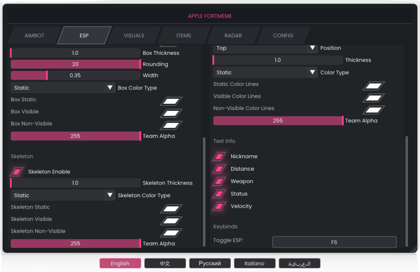Open the VISUALS tab
The height and width of the screenshot is (272, 420).
[134, 36]
